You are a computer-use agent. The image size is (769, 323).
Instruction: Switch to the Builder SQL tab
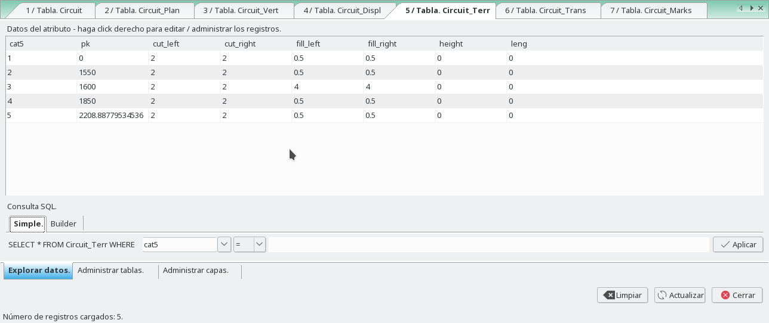coord(63,223)
